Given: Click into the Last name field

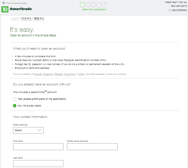Looking at the screenshot, I should [x=38, y=163].
